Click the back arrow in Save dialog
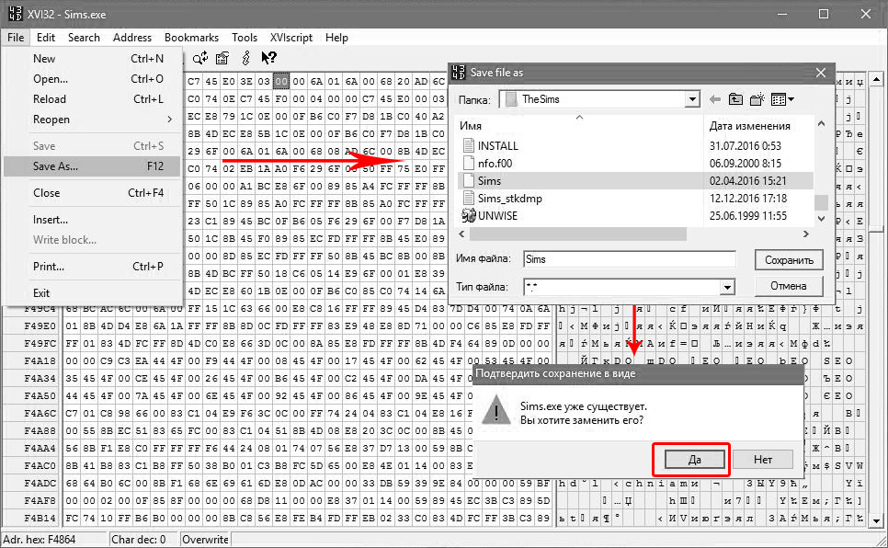The width and height of the screenshot is (888, 548). click(714, 99)
